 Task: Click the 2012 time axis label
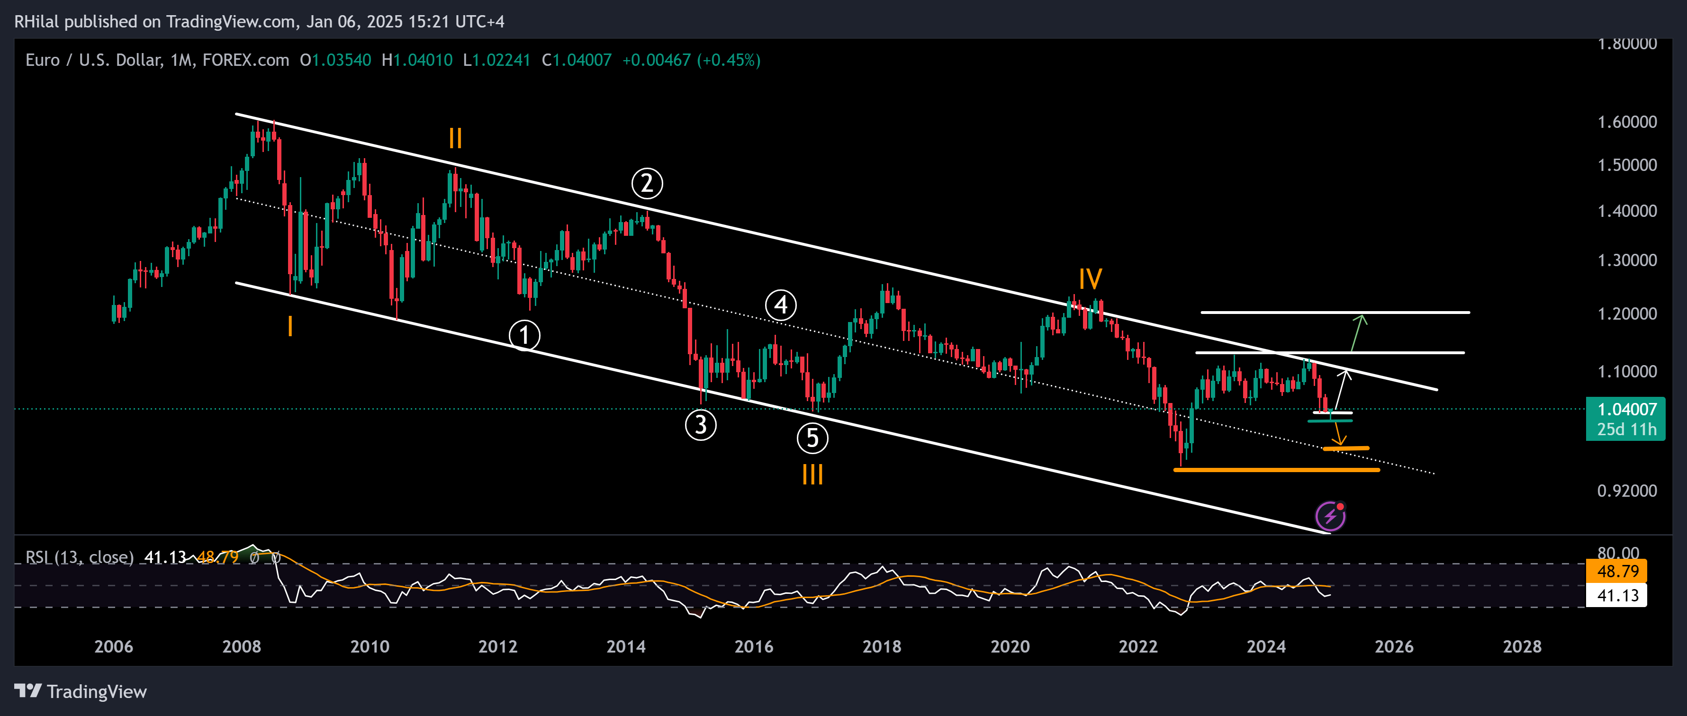498,646
